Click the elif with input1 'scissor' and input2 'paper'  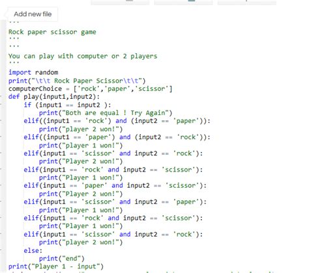click(115, 201)
